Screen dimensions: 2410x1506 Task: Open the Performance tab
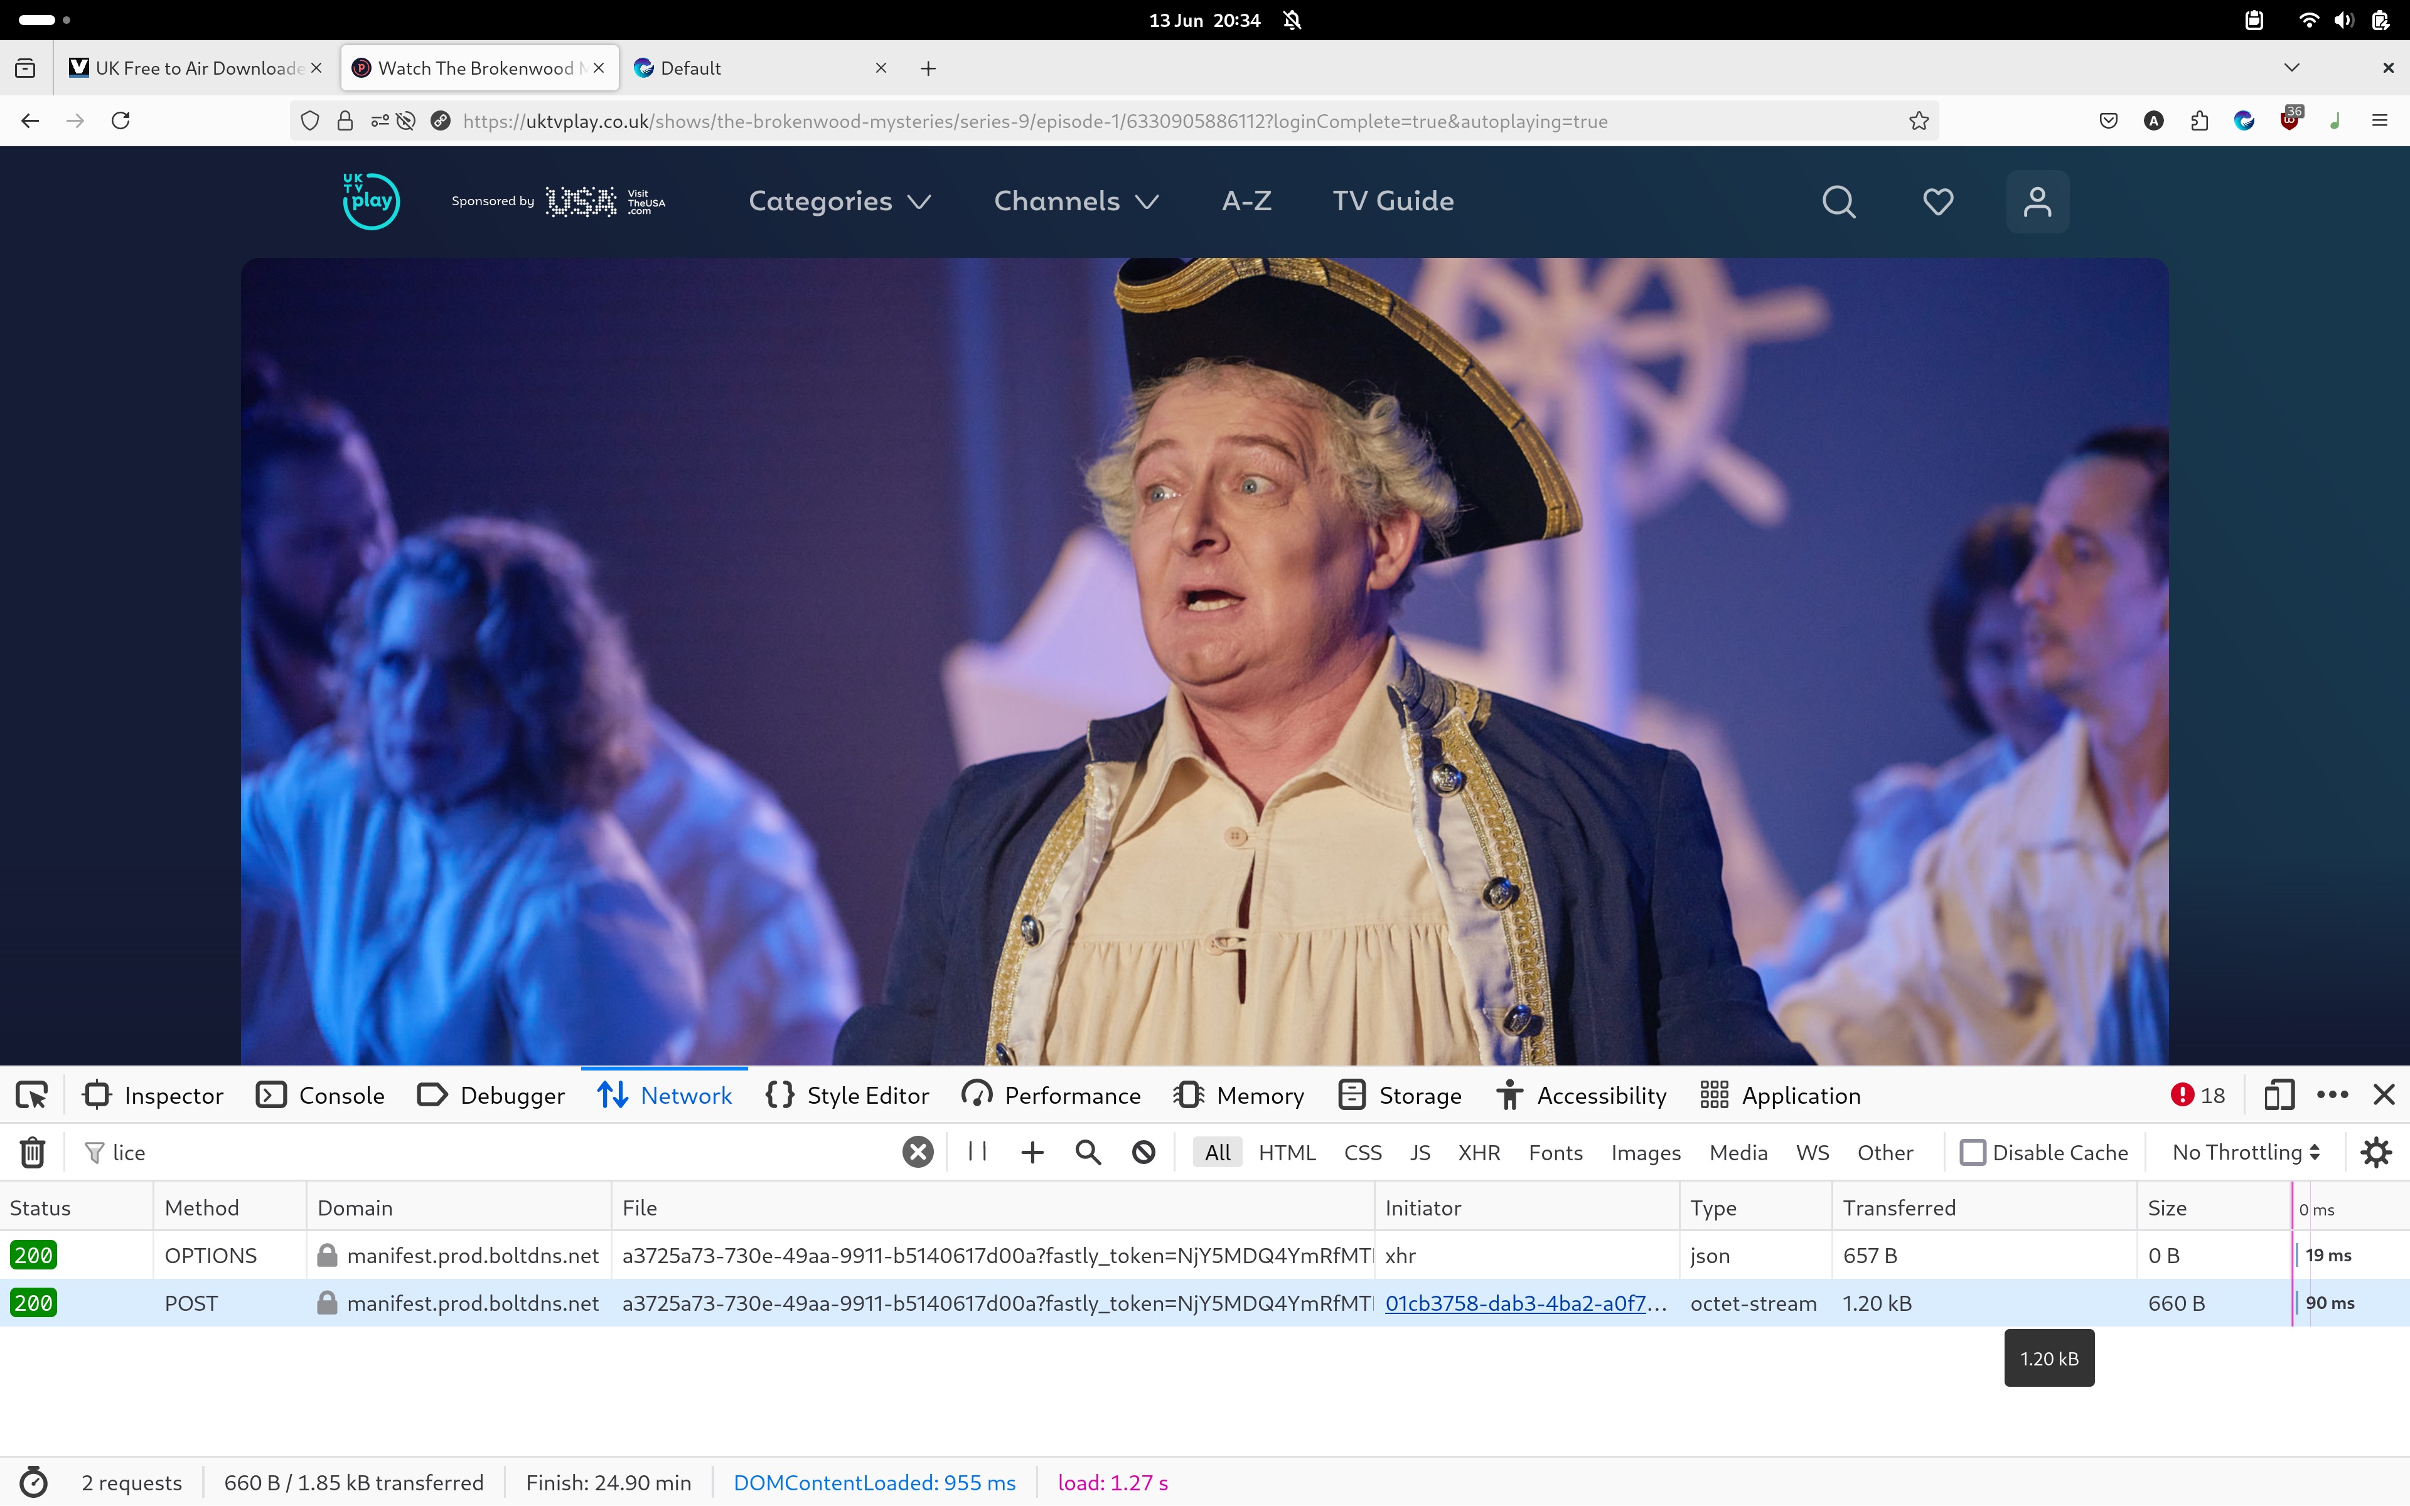1051,1096
